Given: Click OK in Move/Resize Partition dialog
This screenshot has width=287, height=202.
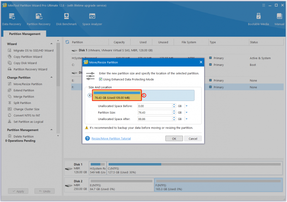Looking at the screenshot, I should 174,139.
